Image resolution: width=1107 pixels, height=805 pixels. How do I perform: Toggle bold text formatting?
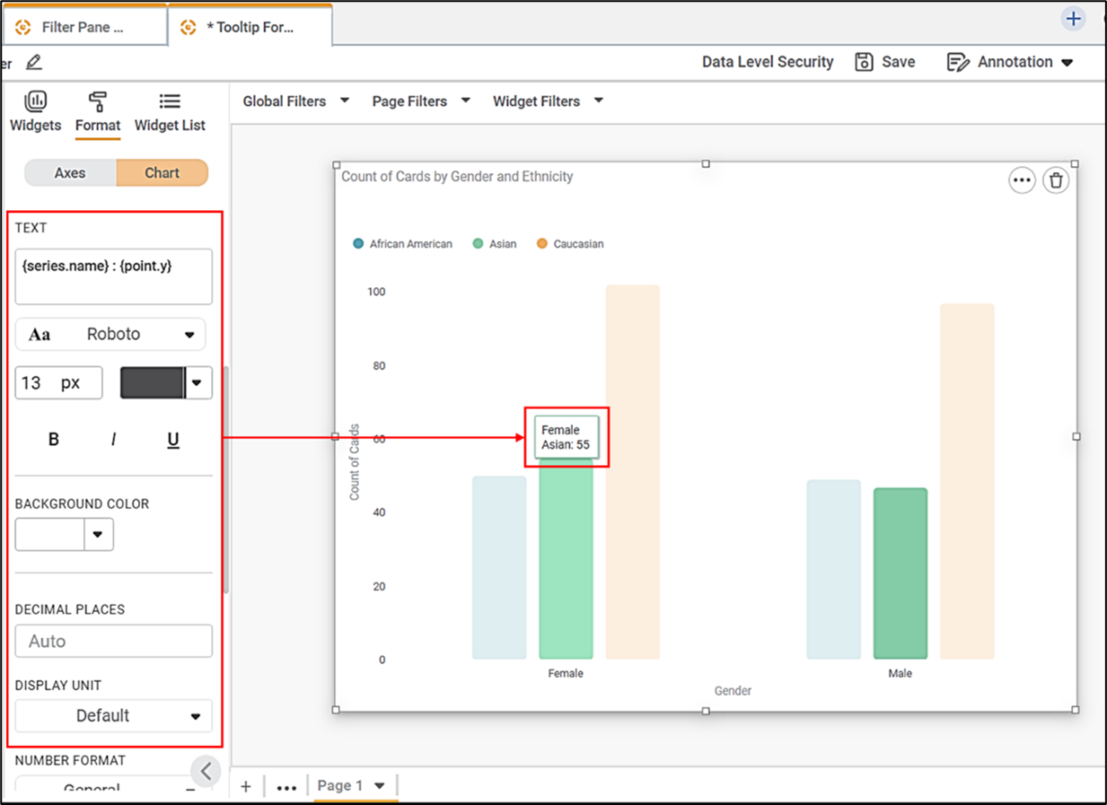tap(54, 440)
